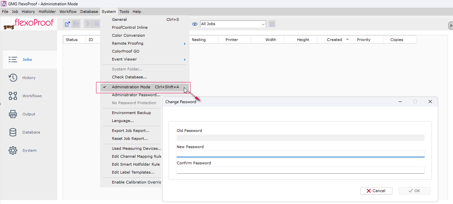Click into the Confirm Password field
Screen dimensions: 453x204
click(x=300, y=170)
